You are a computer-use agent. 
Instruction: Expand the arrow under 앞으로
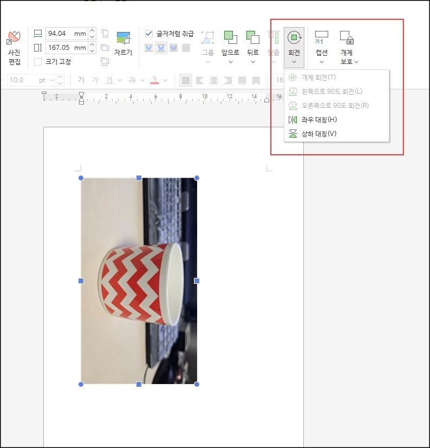(x=231, y=62)
